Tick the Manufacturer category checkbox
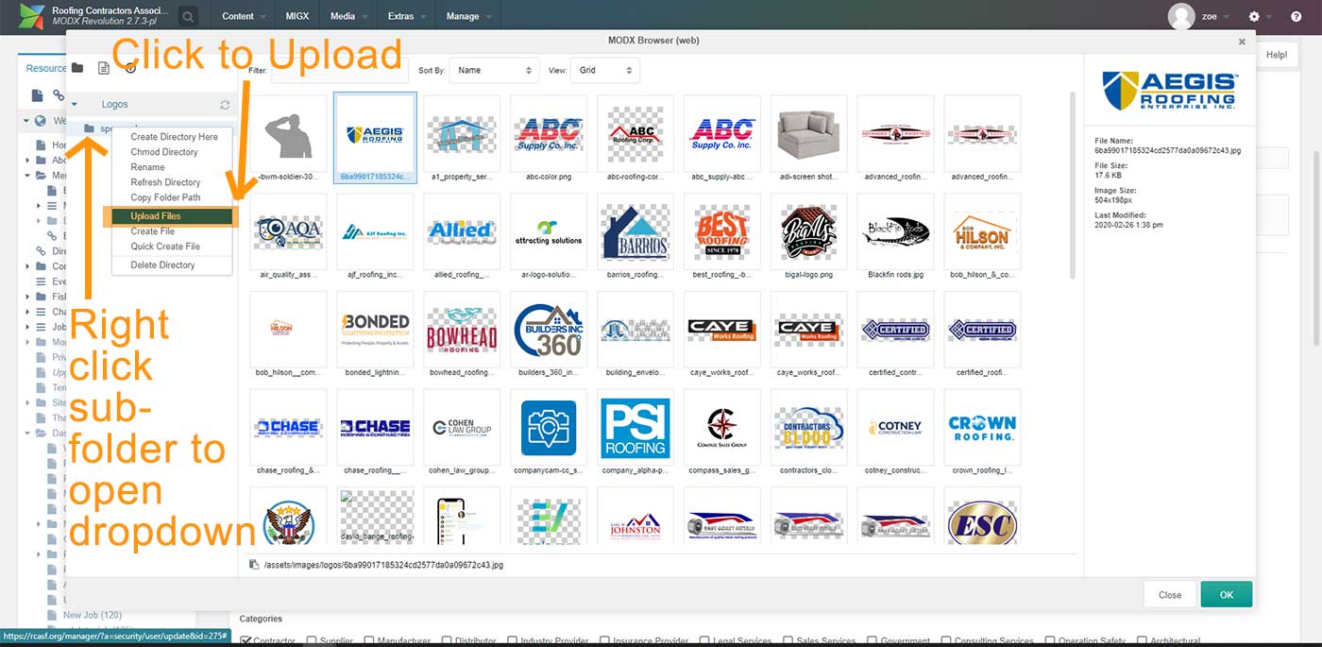This screenshot has height=647, width=1322. click(x=369, y=641)
